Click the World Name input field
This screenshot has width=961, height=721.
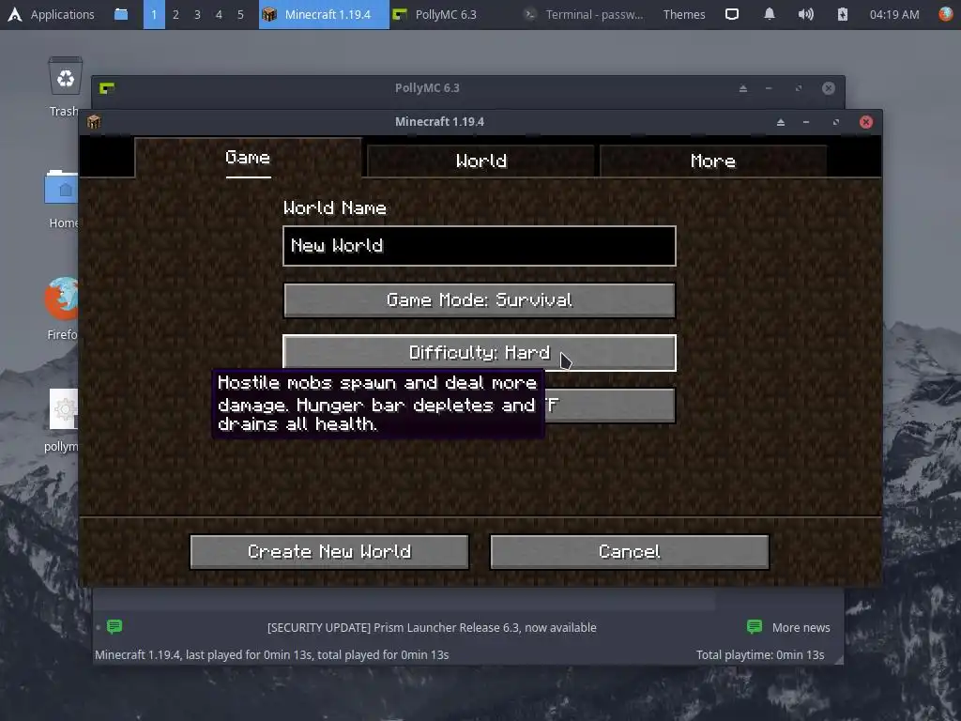pos(480,246)
